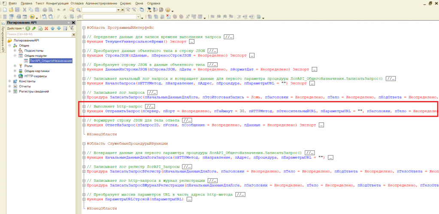Click the Redo arrow icon

point(64,10)
